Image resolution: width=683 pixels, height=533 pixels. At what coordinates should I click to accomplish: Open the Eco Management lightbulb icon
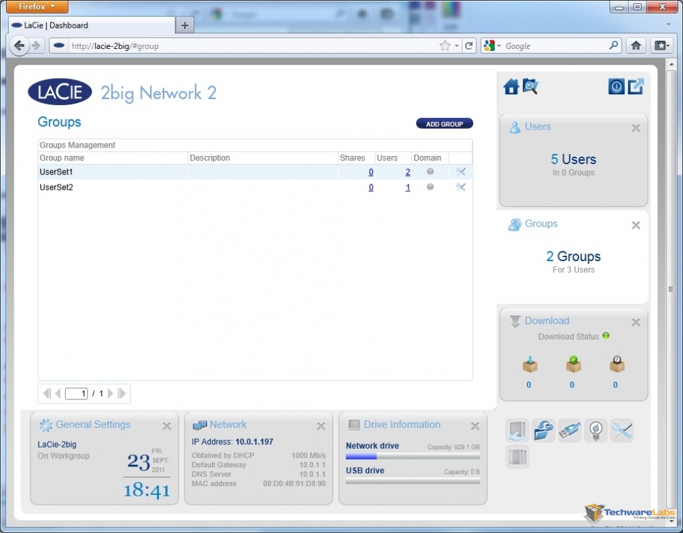tap(596, 431)
